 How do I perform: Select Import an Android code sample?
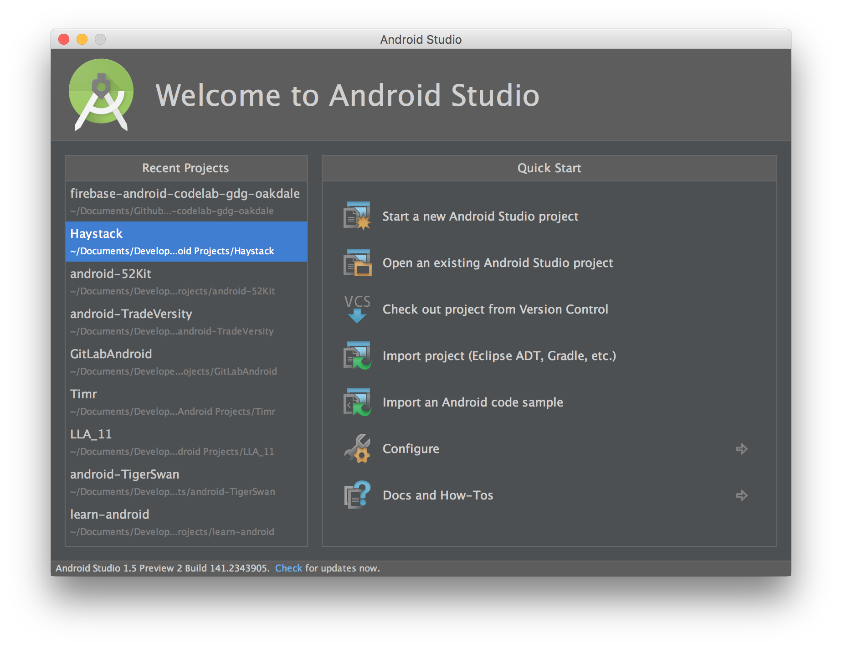tap(473, 402)
